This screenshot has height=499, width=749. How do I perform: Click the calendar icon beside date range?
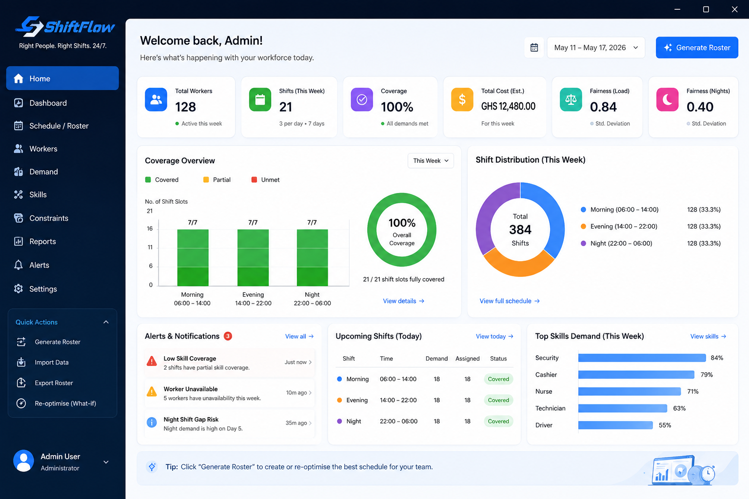(x=534, y=47)
